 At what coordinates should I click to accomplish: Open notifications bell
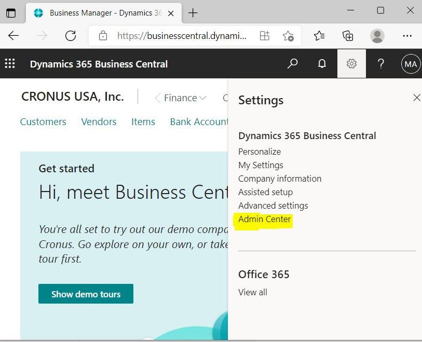click(x=322, y=64)
